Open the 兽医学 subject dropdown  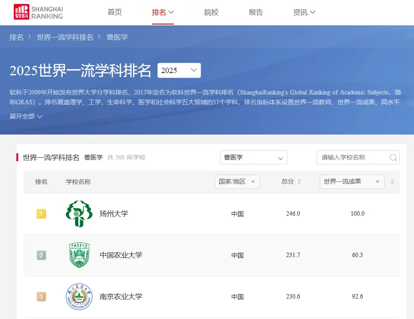pyautogui.click(x=254, y=157)
